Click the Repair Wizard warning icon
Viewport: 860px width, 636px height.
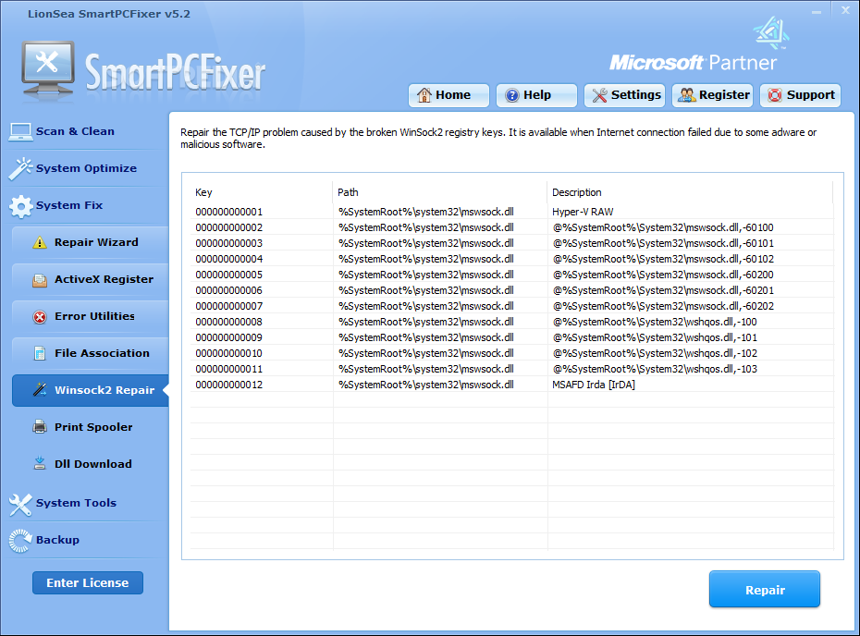point(40,242)
